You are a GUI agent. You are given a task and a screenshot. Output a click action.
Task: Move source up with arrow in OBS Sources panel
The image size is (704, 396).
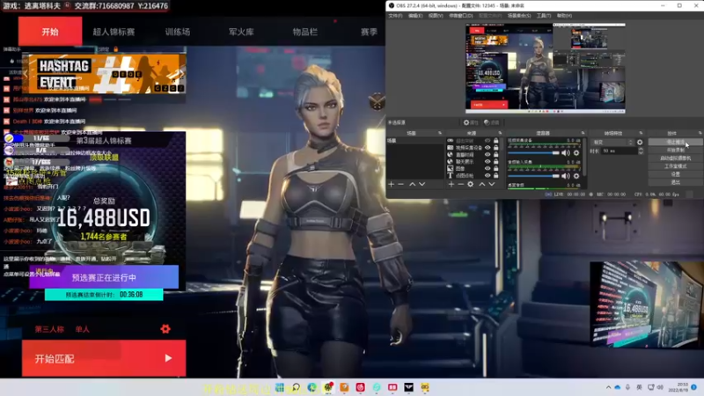(481, 184)
